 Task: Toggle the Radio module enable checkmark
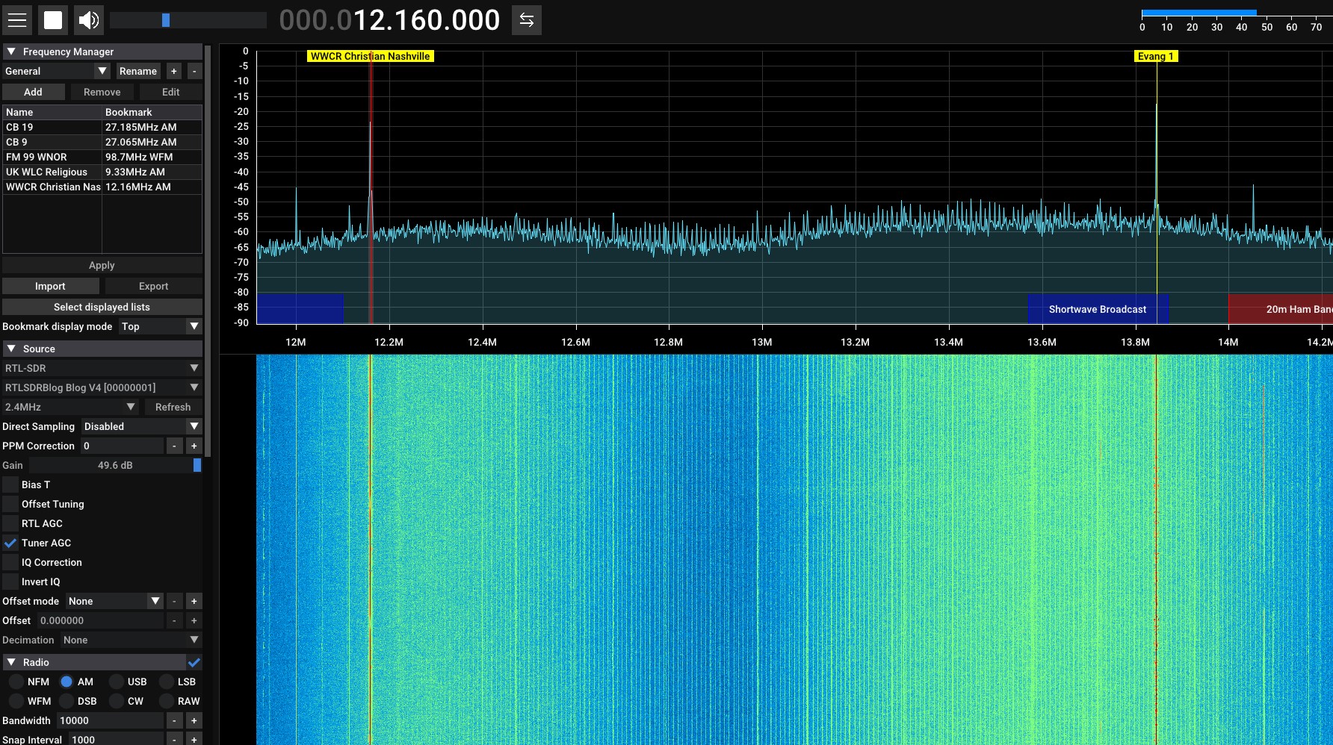(194, 662)
